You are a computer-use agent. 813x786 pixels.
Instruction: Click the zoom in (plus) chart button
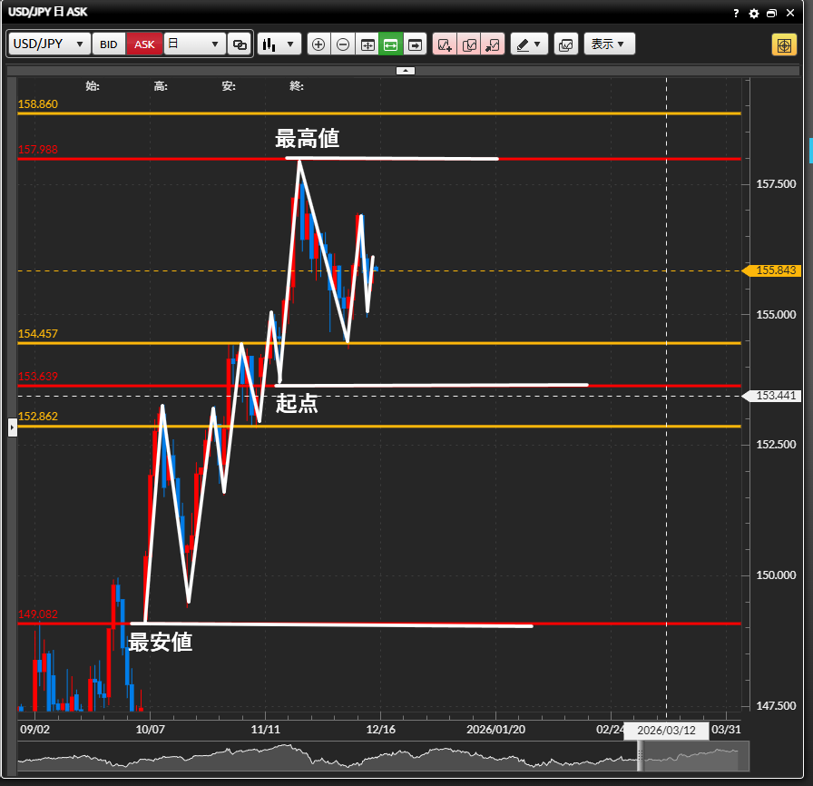click(318, 44)
